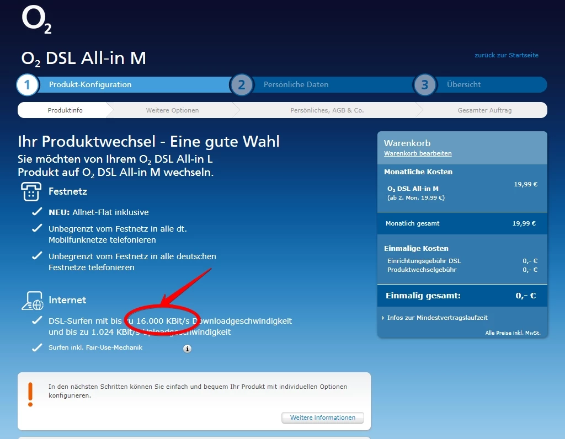Click Weitere Informationen button

point(322,417)
